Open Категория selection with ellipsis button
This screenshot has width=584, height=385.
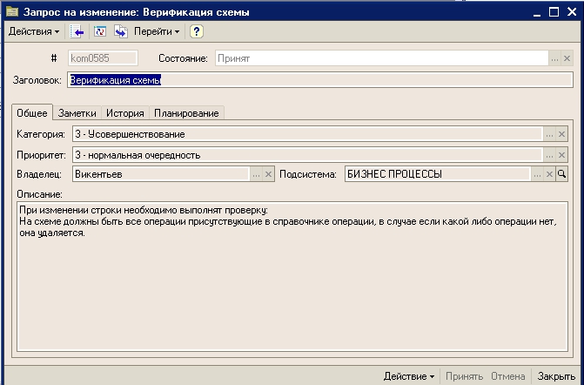549,134
